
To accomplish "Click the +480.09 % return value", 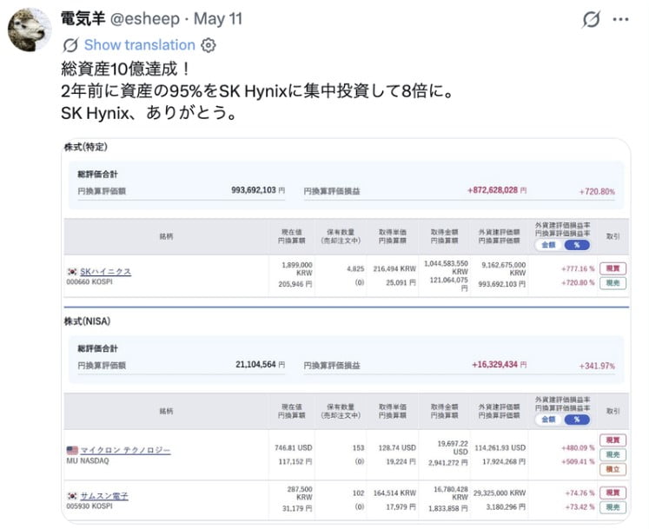I will 578,448.
